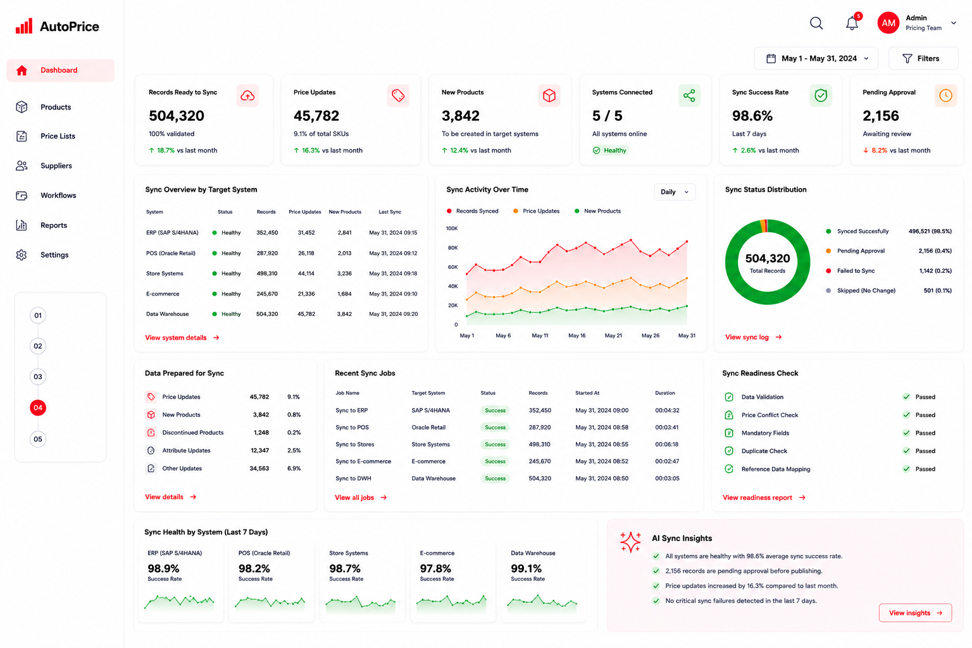The image size is (972, 648).
Task: Click the Reports chart icon in sidebar
Action: [22, 225]
